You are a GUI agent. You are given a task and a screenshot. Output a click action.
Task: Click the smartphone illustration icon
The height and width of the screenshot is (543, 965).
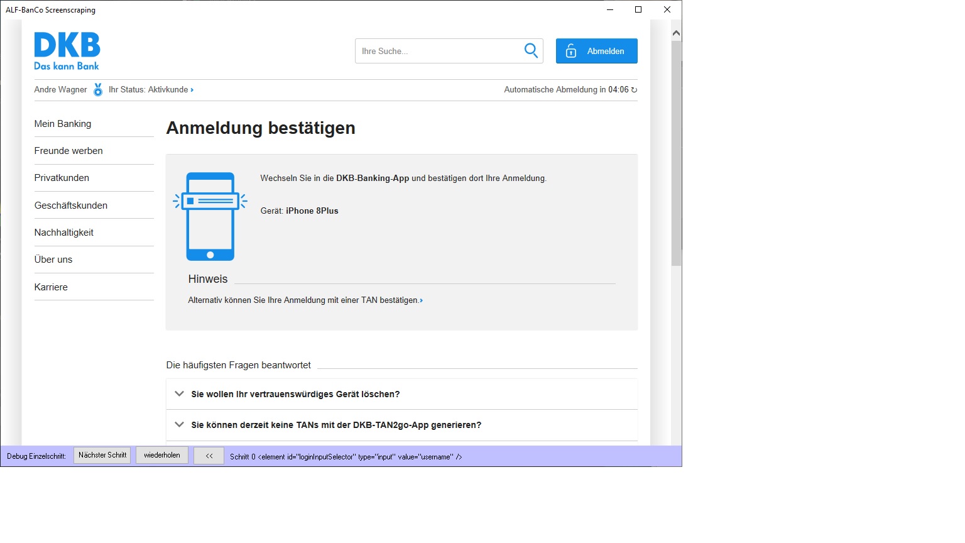click(x=210, y=216)
